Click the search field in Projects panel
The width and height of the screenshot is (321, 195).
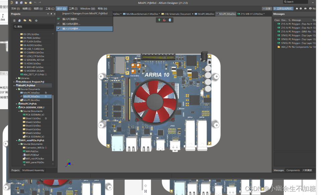(33, 26)
